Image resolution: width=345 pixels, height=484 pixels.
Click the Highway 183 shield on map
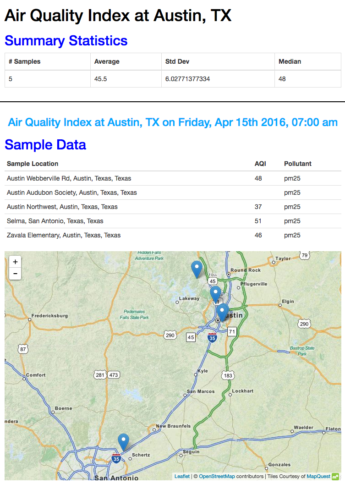coord(228,376)
